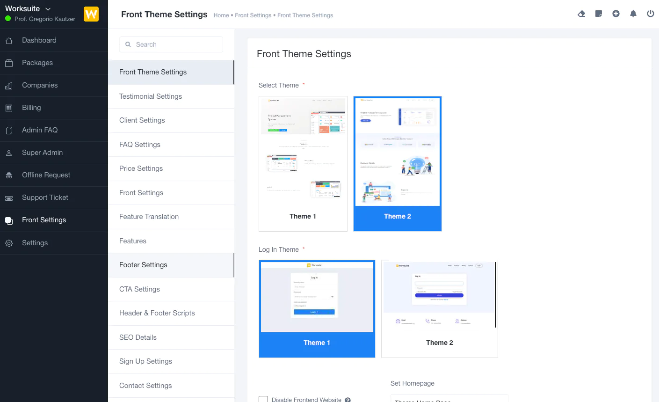Screen dimensions: 659x402
Task: Open the Set Homepage dropdown
Action: point(449,399)
